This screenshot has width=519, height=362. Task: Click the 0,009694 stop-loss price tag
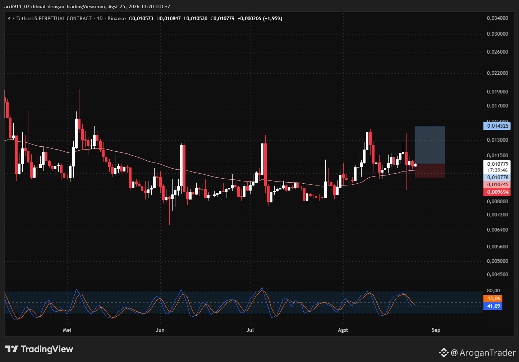[498, 192]
